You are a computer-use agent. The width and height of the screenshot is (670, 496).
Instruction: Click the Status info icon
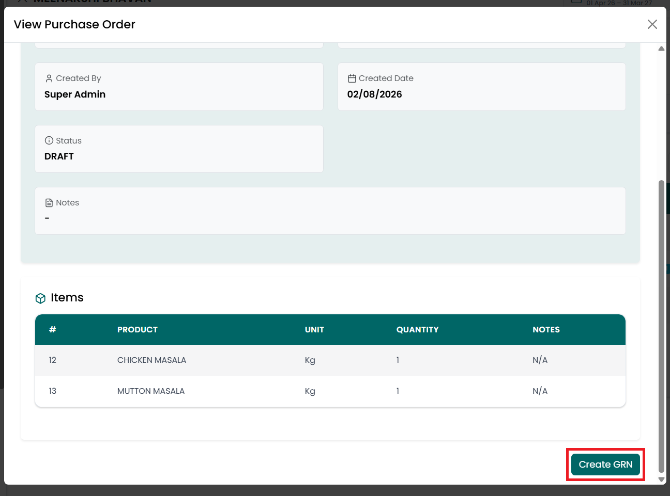(49, 140)
